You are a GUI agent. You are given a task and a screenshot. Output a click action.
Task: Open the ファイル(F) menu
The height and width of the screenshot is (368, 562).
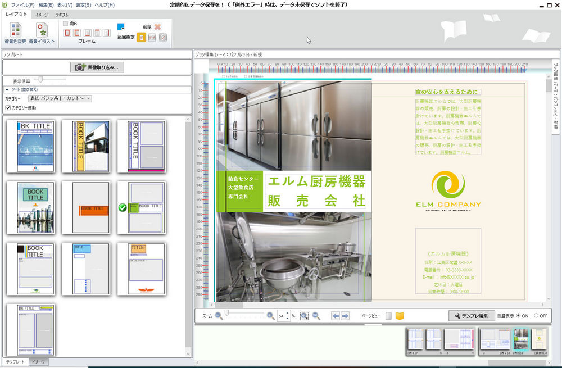tap(22, 5)
